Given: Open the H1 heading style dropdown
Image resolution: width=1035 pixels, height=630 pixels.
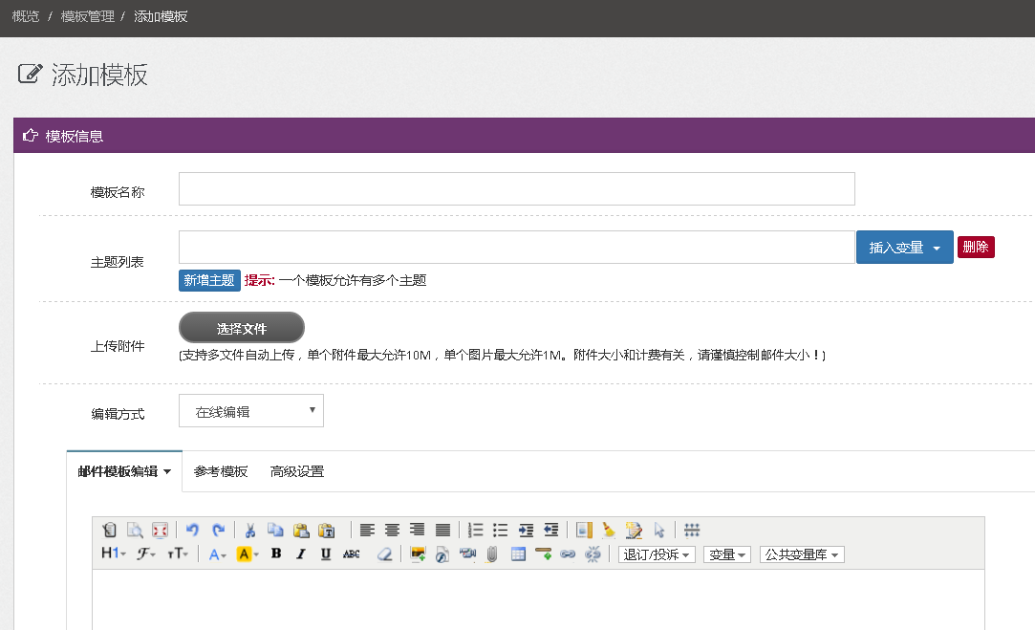Looking at the screenshot, I should tap(113, 554).
